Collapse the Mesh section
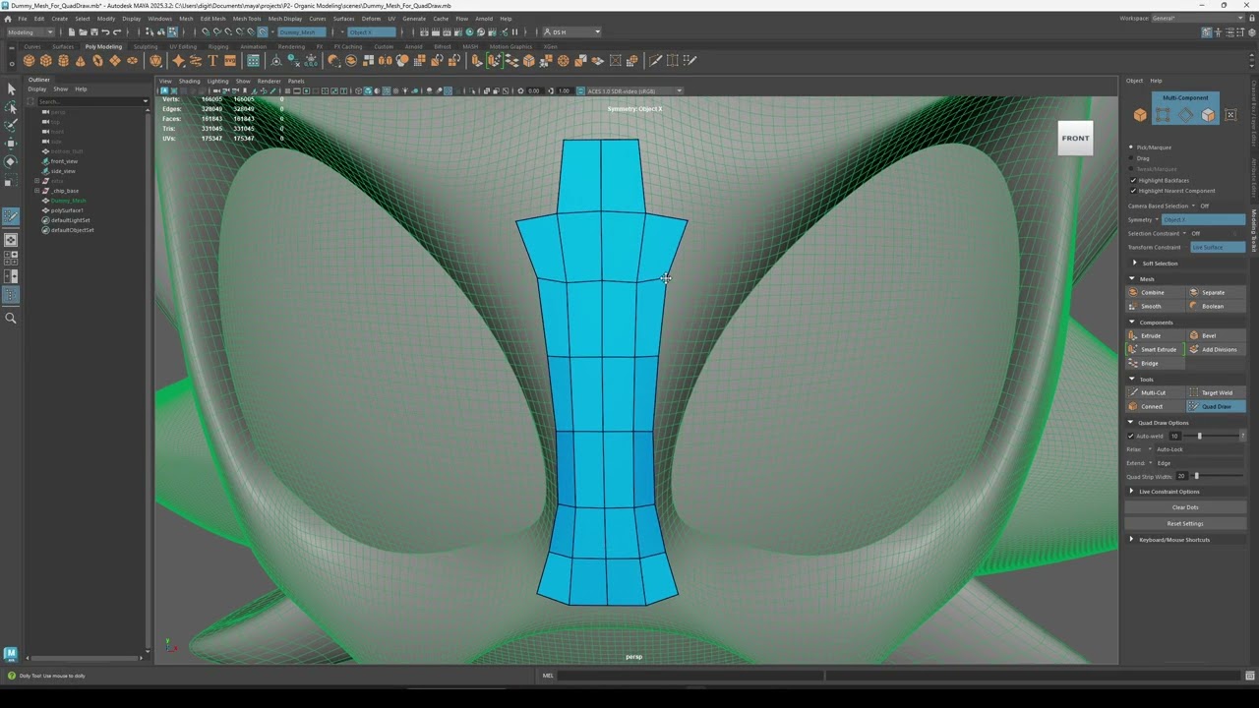 [x=1131, y=279]
